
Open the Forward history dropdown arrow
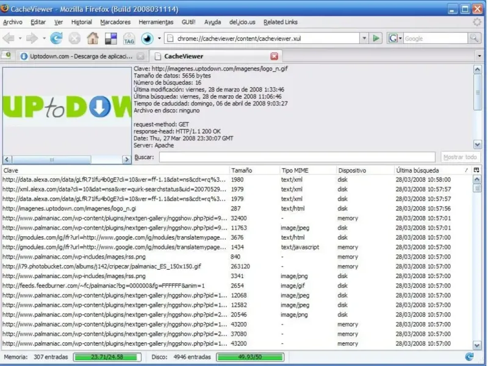(x=44, y=38)
